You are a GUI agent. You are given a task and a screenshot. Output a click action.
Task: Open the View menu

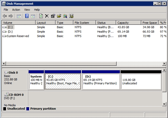tap(27, 10)
